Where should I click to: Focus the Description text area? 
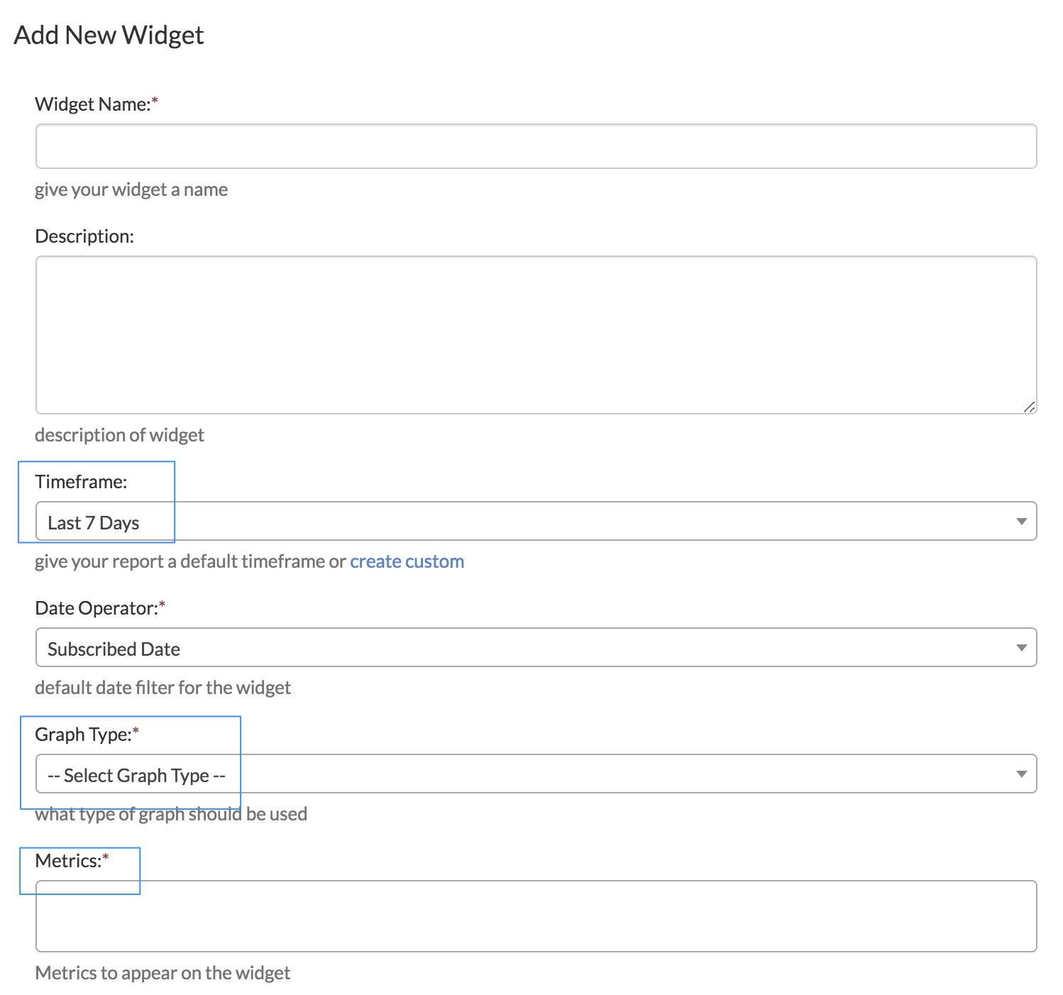(x=536, y=334)
